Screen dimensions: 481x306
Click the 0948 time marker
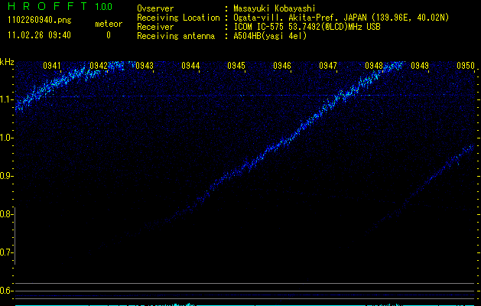click(374, 66)
